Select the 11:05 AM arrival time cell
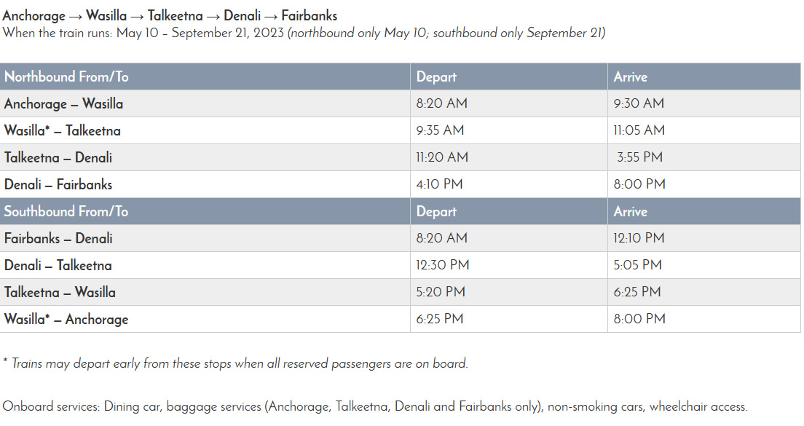 639,130
